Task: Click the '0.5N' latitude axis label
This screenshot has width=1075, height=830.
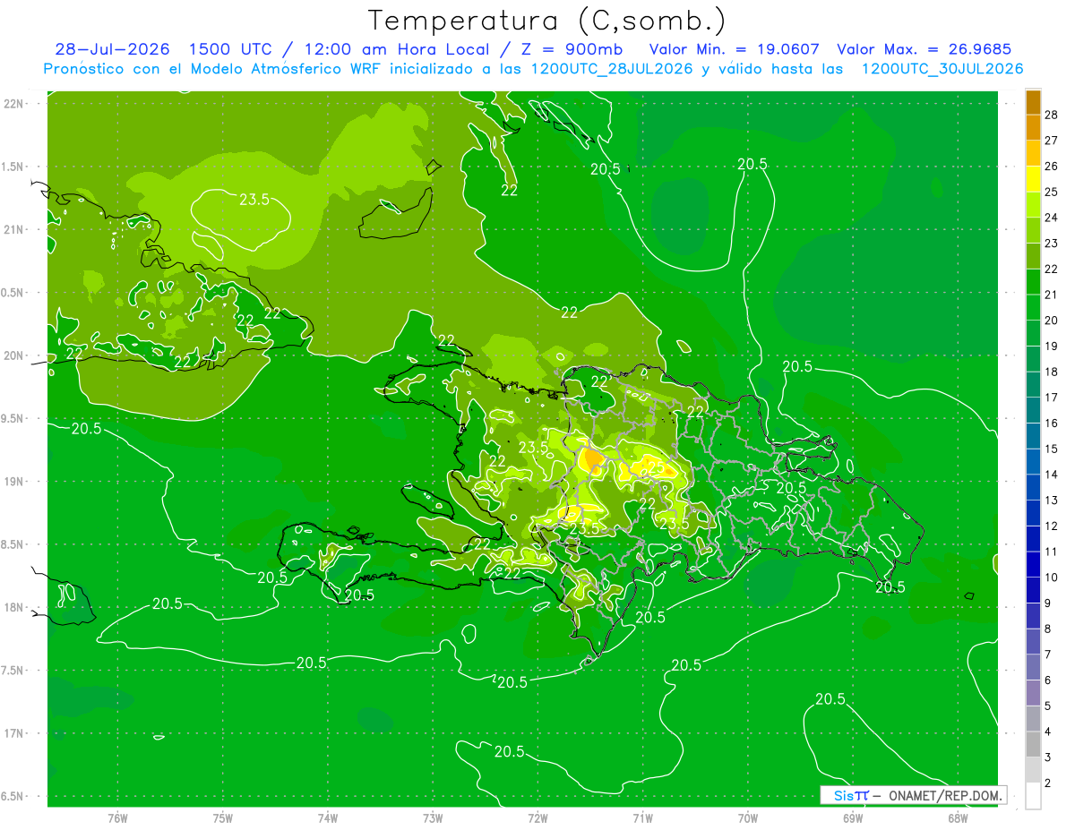Action: coord(13,293)
